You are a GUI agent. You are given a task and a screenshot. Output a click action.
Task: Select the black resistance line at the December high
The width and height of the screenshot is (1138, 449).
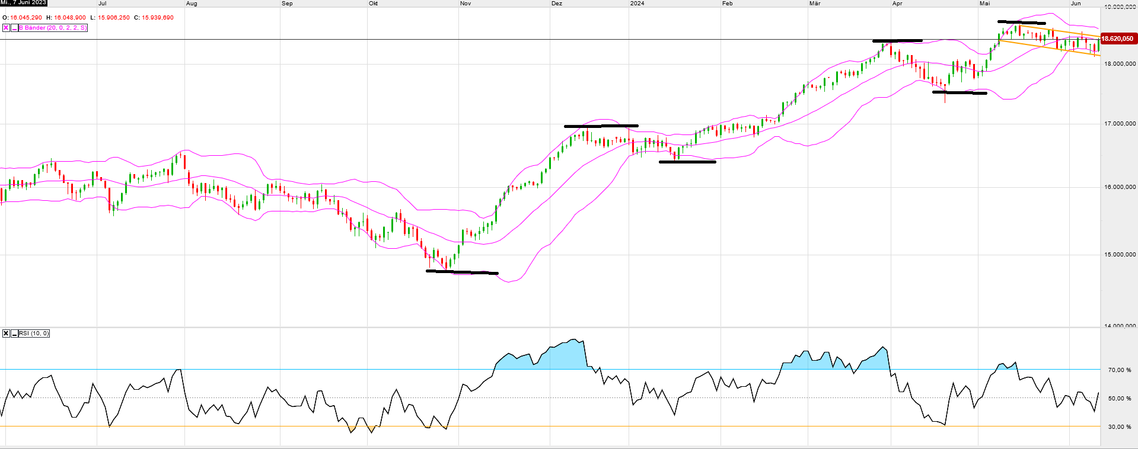(x=601, y=126)
